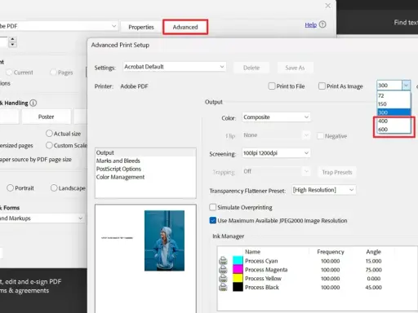The width and height of the screenshot is (418, 313).
Task: Click the Process Cyan printer icon
Action: 223,261
